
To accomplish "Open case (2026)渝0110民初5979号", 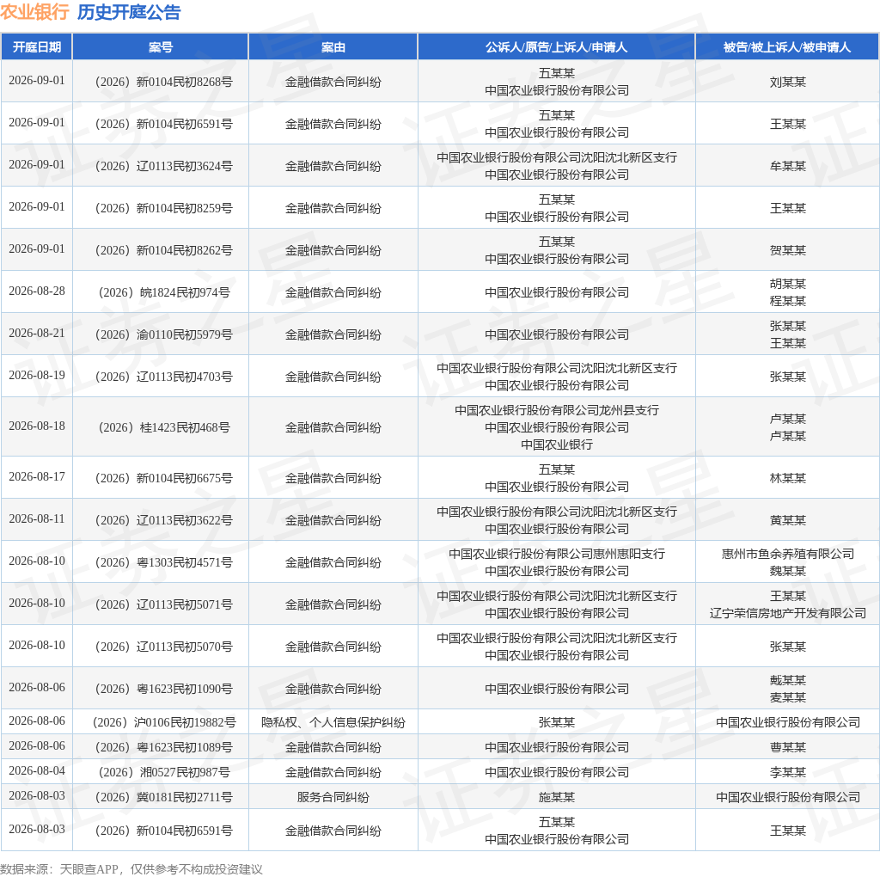I will [x=163, y=334].
